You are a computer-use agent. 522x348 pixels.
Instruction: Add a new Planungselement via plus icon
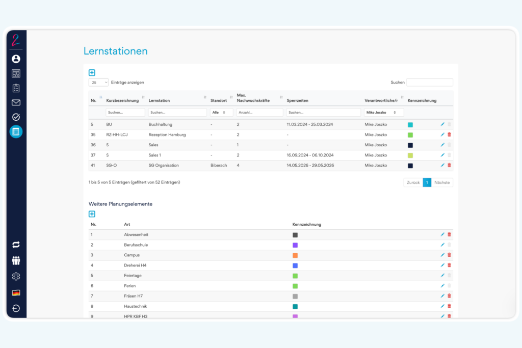point(92,214)
